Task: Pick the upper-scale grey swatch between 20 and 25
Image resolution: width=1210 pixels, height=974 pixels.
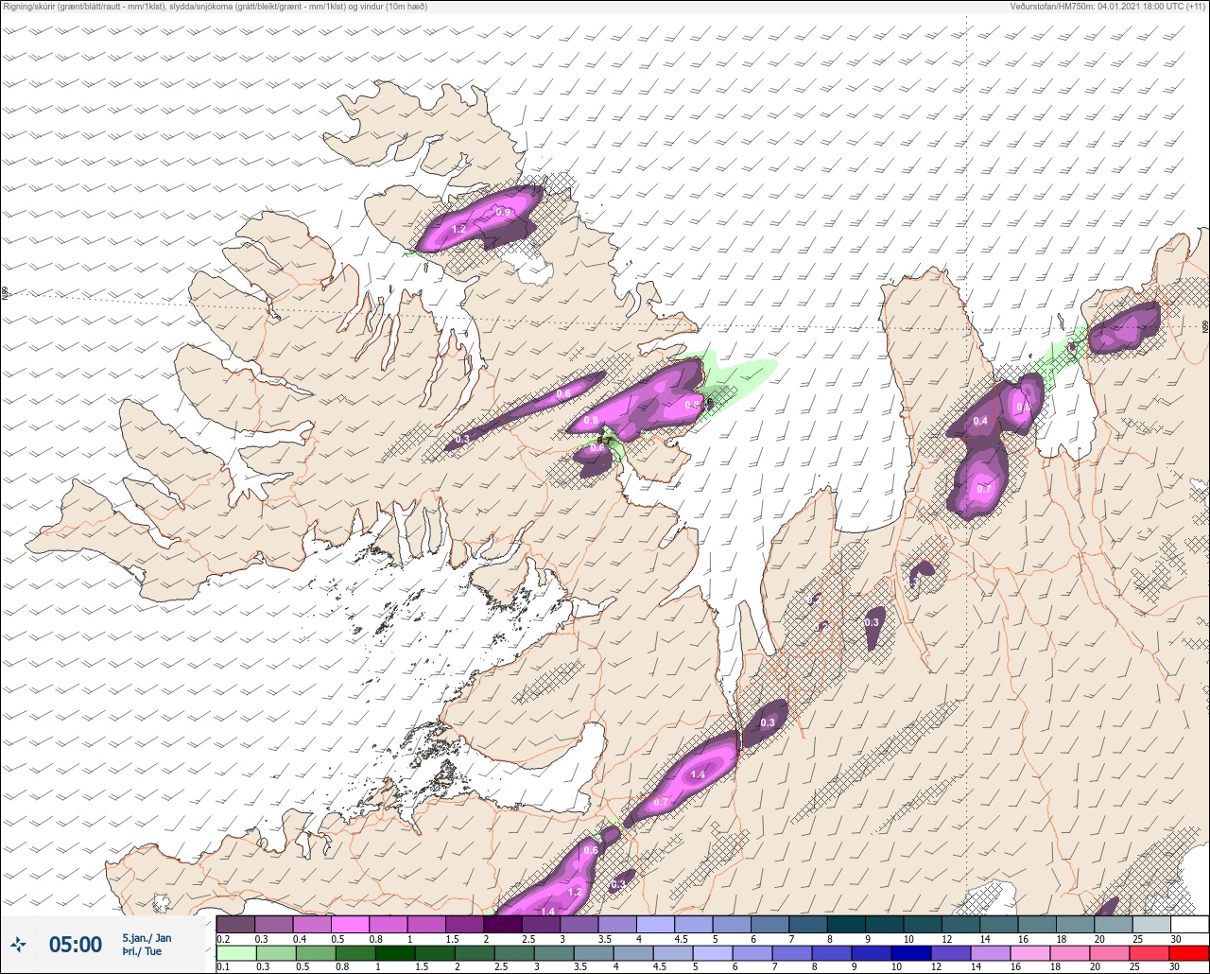Action: [x=1113, y=924]
